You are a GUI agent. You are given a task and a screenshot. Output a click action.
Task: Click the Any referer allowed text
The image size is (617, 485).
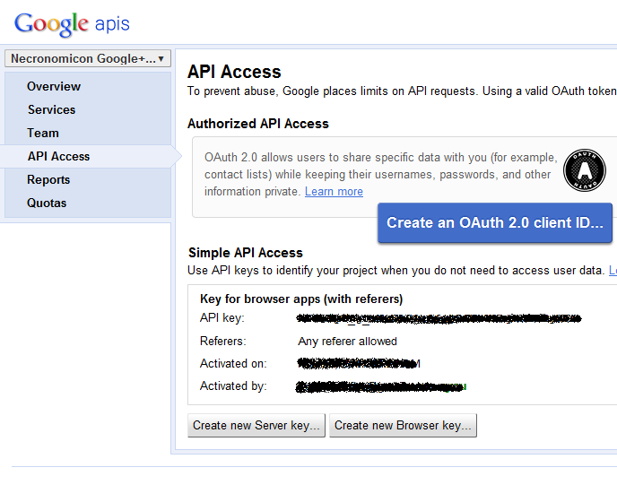[x=347, y=342]
